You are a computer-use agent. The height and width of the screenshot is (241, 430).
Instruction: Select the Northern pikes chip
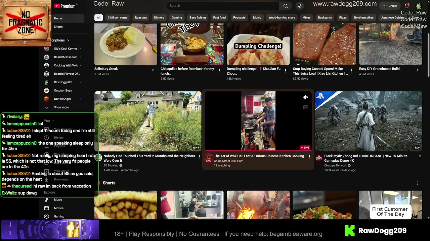(x=364, y=17)
